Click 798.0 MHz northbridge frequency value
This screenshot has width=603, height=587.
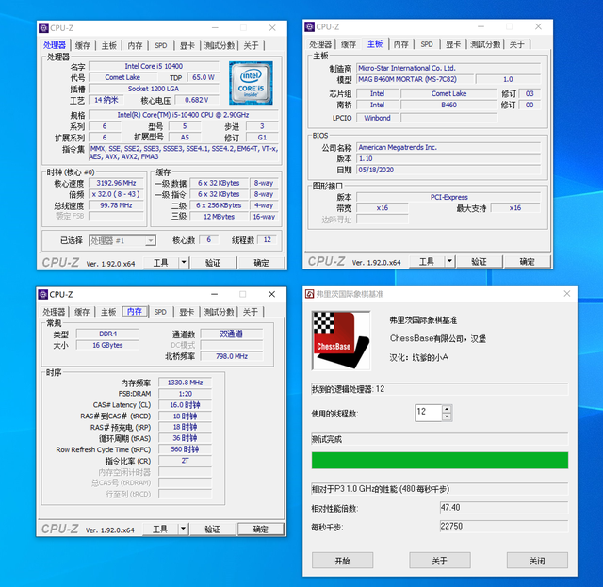coord(232,356)
